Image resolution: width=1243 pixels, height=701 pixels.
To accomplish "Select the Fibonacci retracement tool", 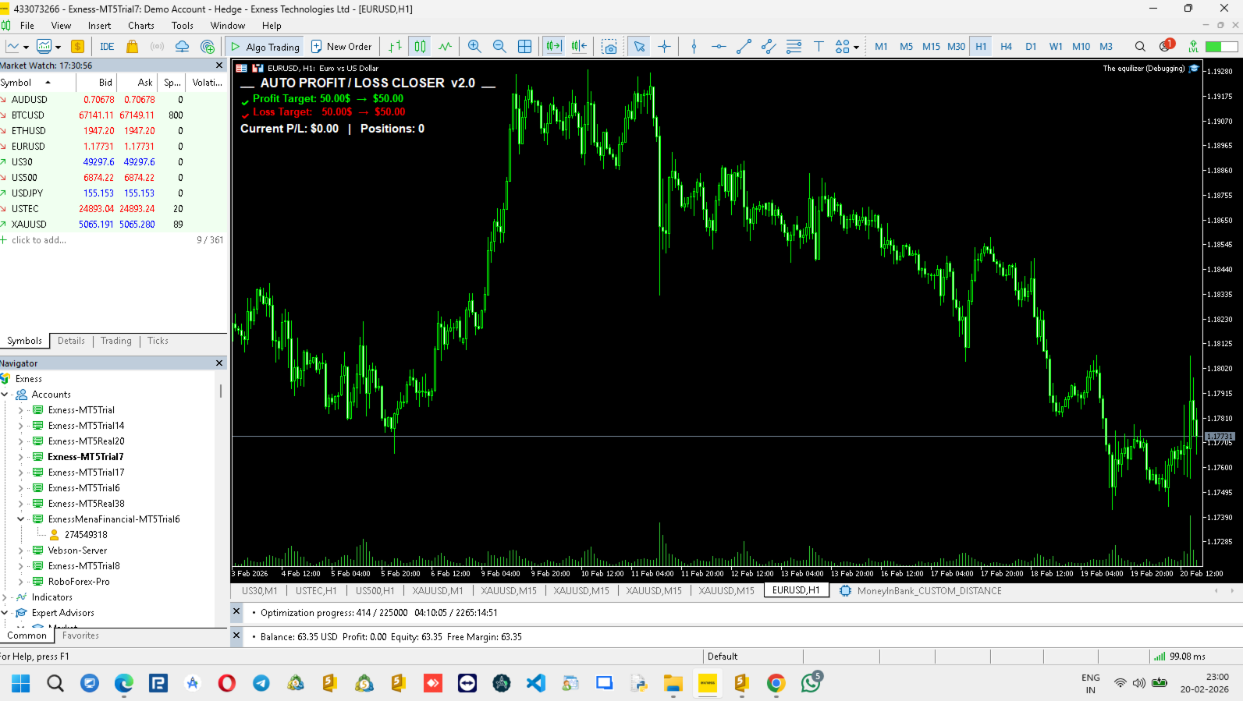I will 794,47.
